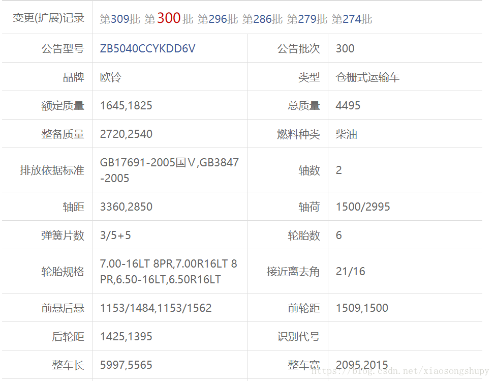Select the highlighted 第300批 batch link
Screen dimensions: 495x381
169,18
